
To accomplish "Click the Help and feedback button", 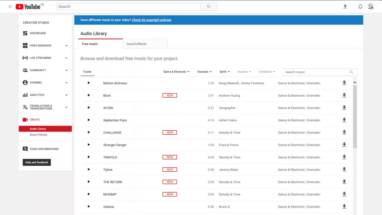I will (x=37, y=162).
